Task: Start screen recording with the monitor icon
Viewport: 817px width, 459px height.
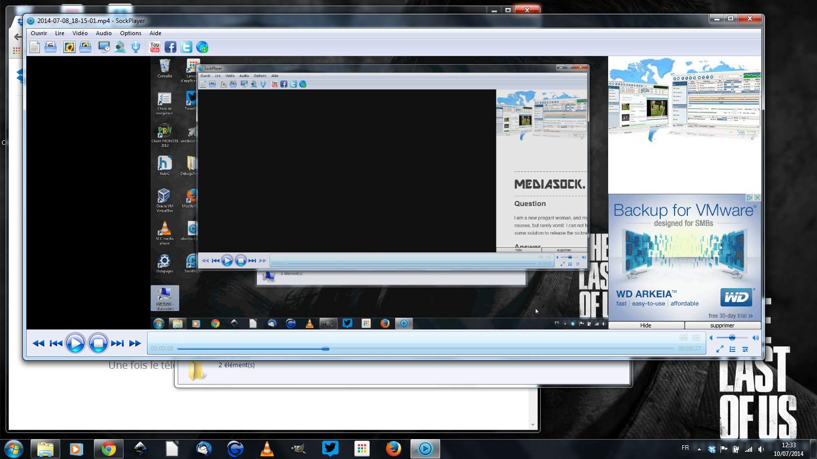Action: point(104,47)
